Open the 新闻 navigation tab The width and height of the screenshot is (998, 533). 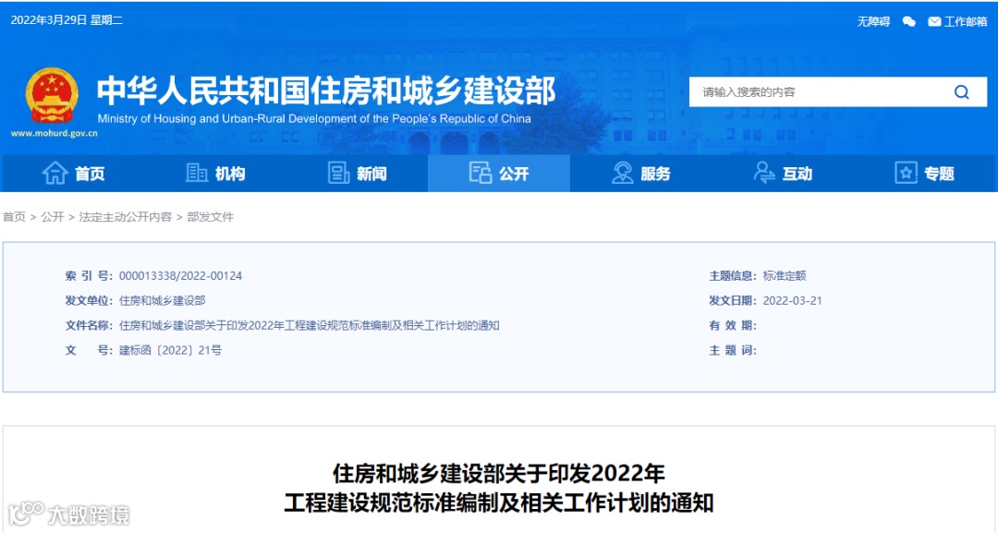357,173
